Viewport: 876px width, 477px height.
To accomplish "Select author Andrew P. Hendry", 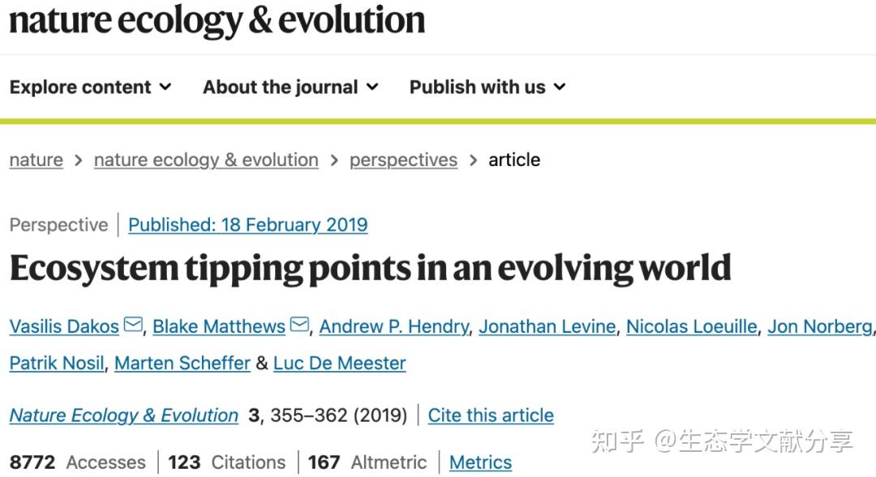I will click(x=393, y=326).
